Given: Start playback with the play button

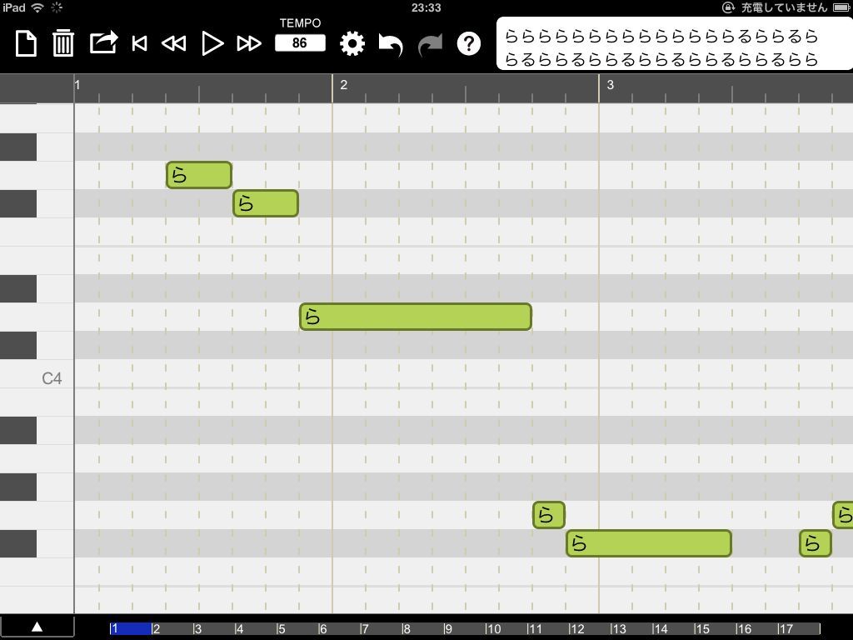Looking at the screenshot, I should click(x=212, y=43).
